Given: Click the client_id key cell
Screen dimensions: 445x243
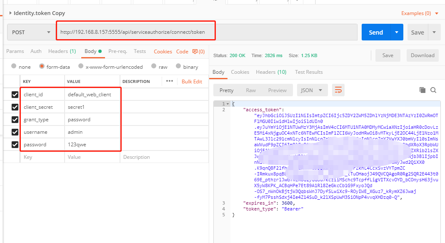Looking at the screenshot, I should click(x=42, y=95).
